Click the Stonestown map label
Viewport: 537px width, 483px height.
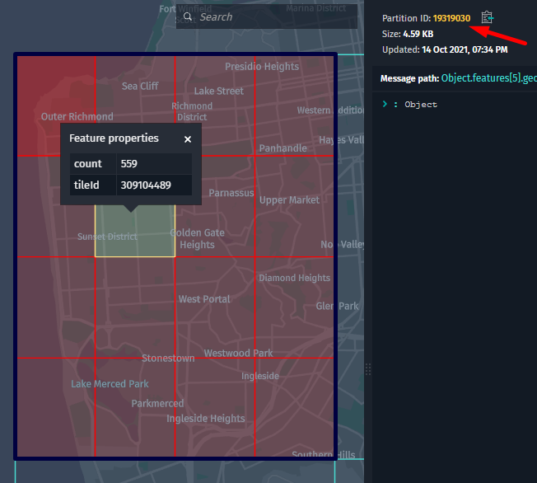168,359
